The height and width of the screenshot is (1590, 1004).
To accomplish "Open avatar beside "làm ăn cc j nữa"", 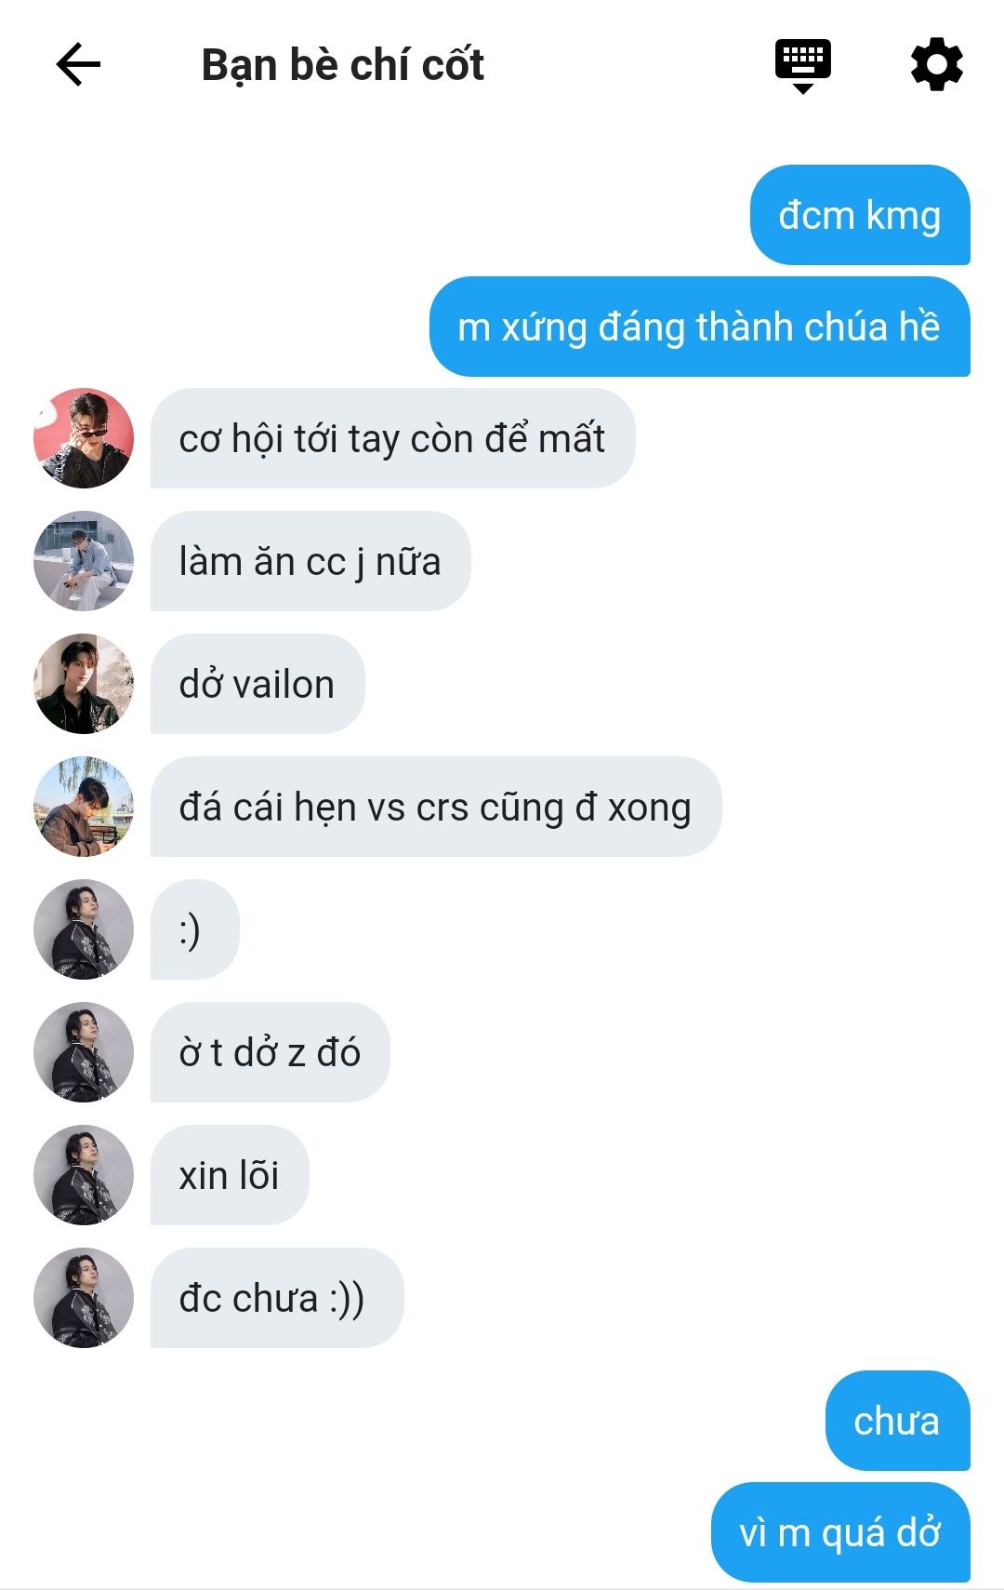I will pos(84,561).
